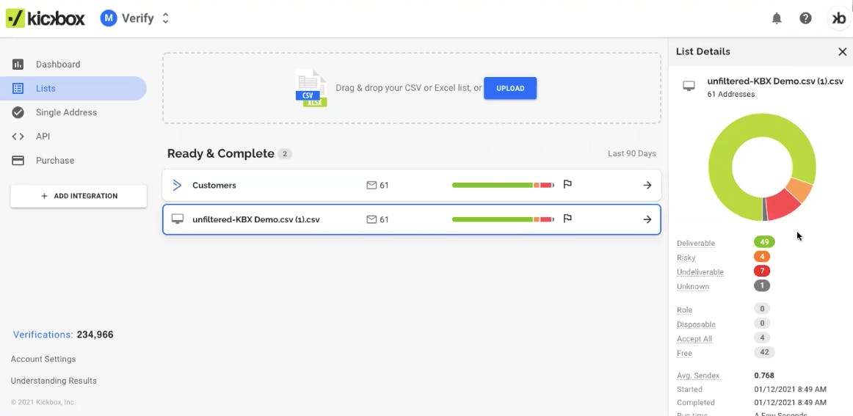Screen dimensions: 853x416
Task: Open the Customers list row
Action: pyautogui.click(x=412, y=185)
